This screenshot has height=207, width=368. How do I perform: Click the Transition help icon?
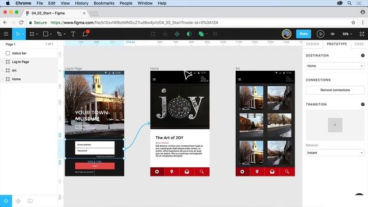363,105
